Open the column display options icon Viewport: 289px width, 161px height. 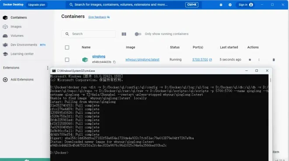click(x=124, y=34)
